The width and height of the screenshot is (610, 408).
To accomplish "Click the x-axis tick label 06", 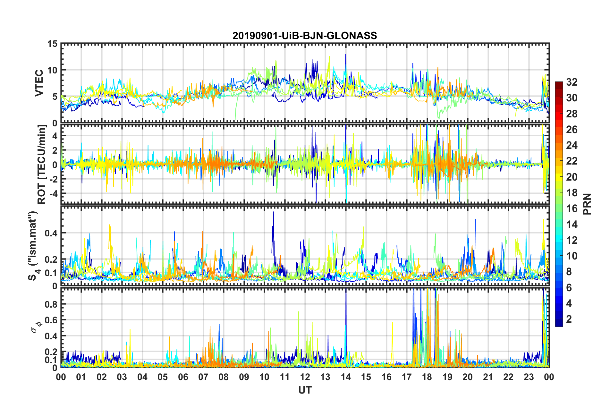I will pos(183,377).
